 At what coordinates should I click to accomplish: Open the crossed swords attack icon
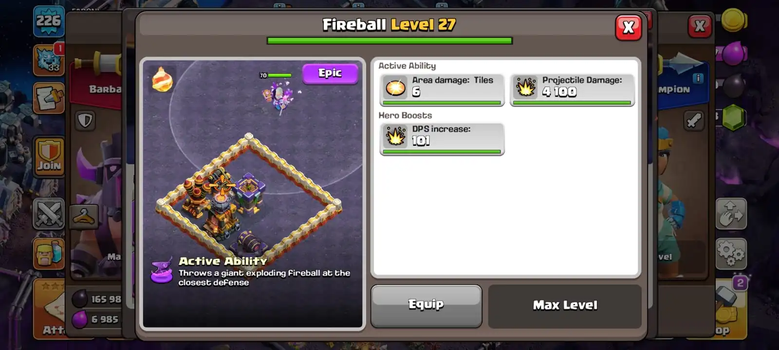tap(49, 213)
